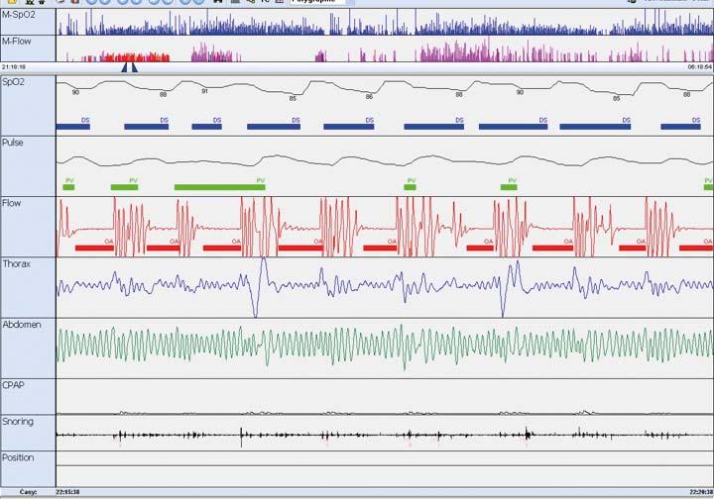Select the first blue DS desaturation bar
This screenshot has width=714, height=499.
coord(72,127)
